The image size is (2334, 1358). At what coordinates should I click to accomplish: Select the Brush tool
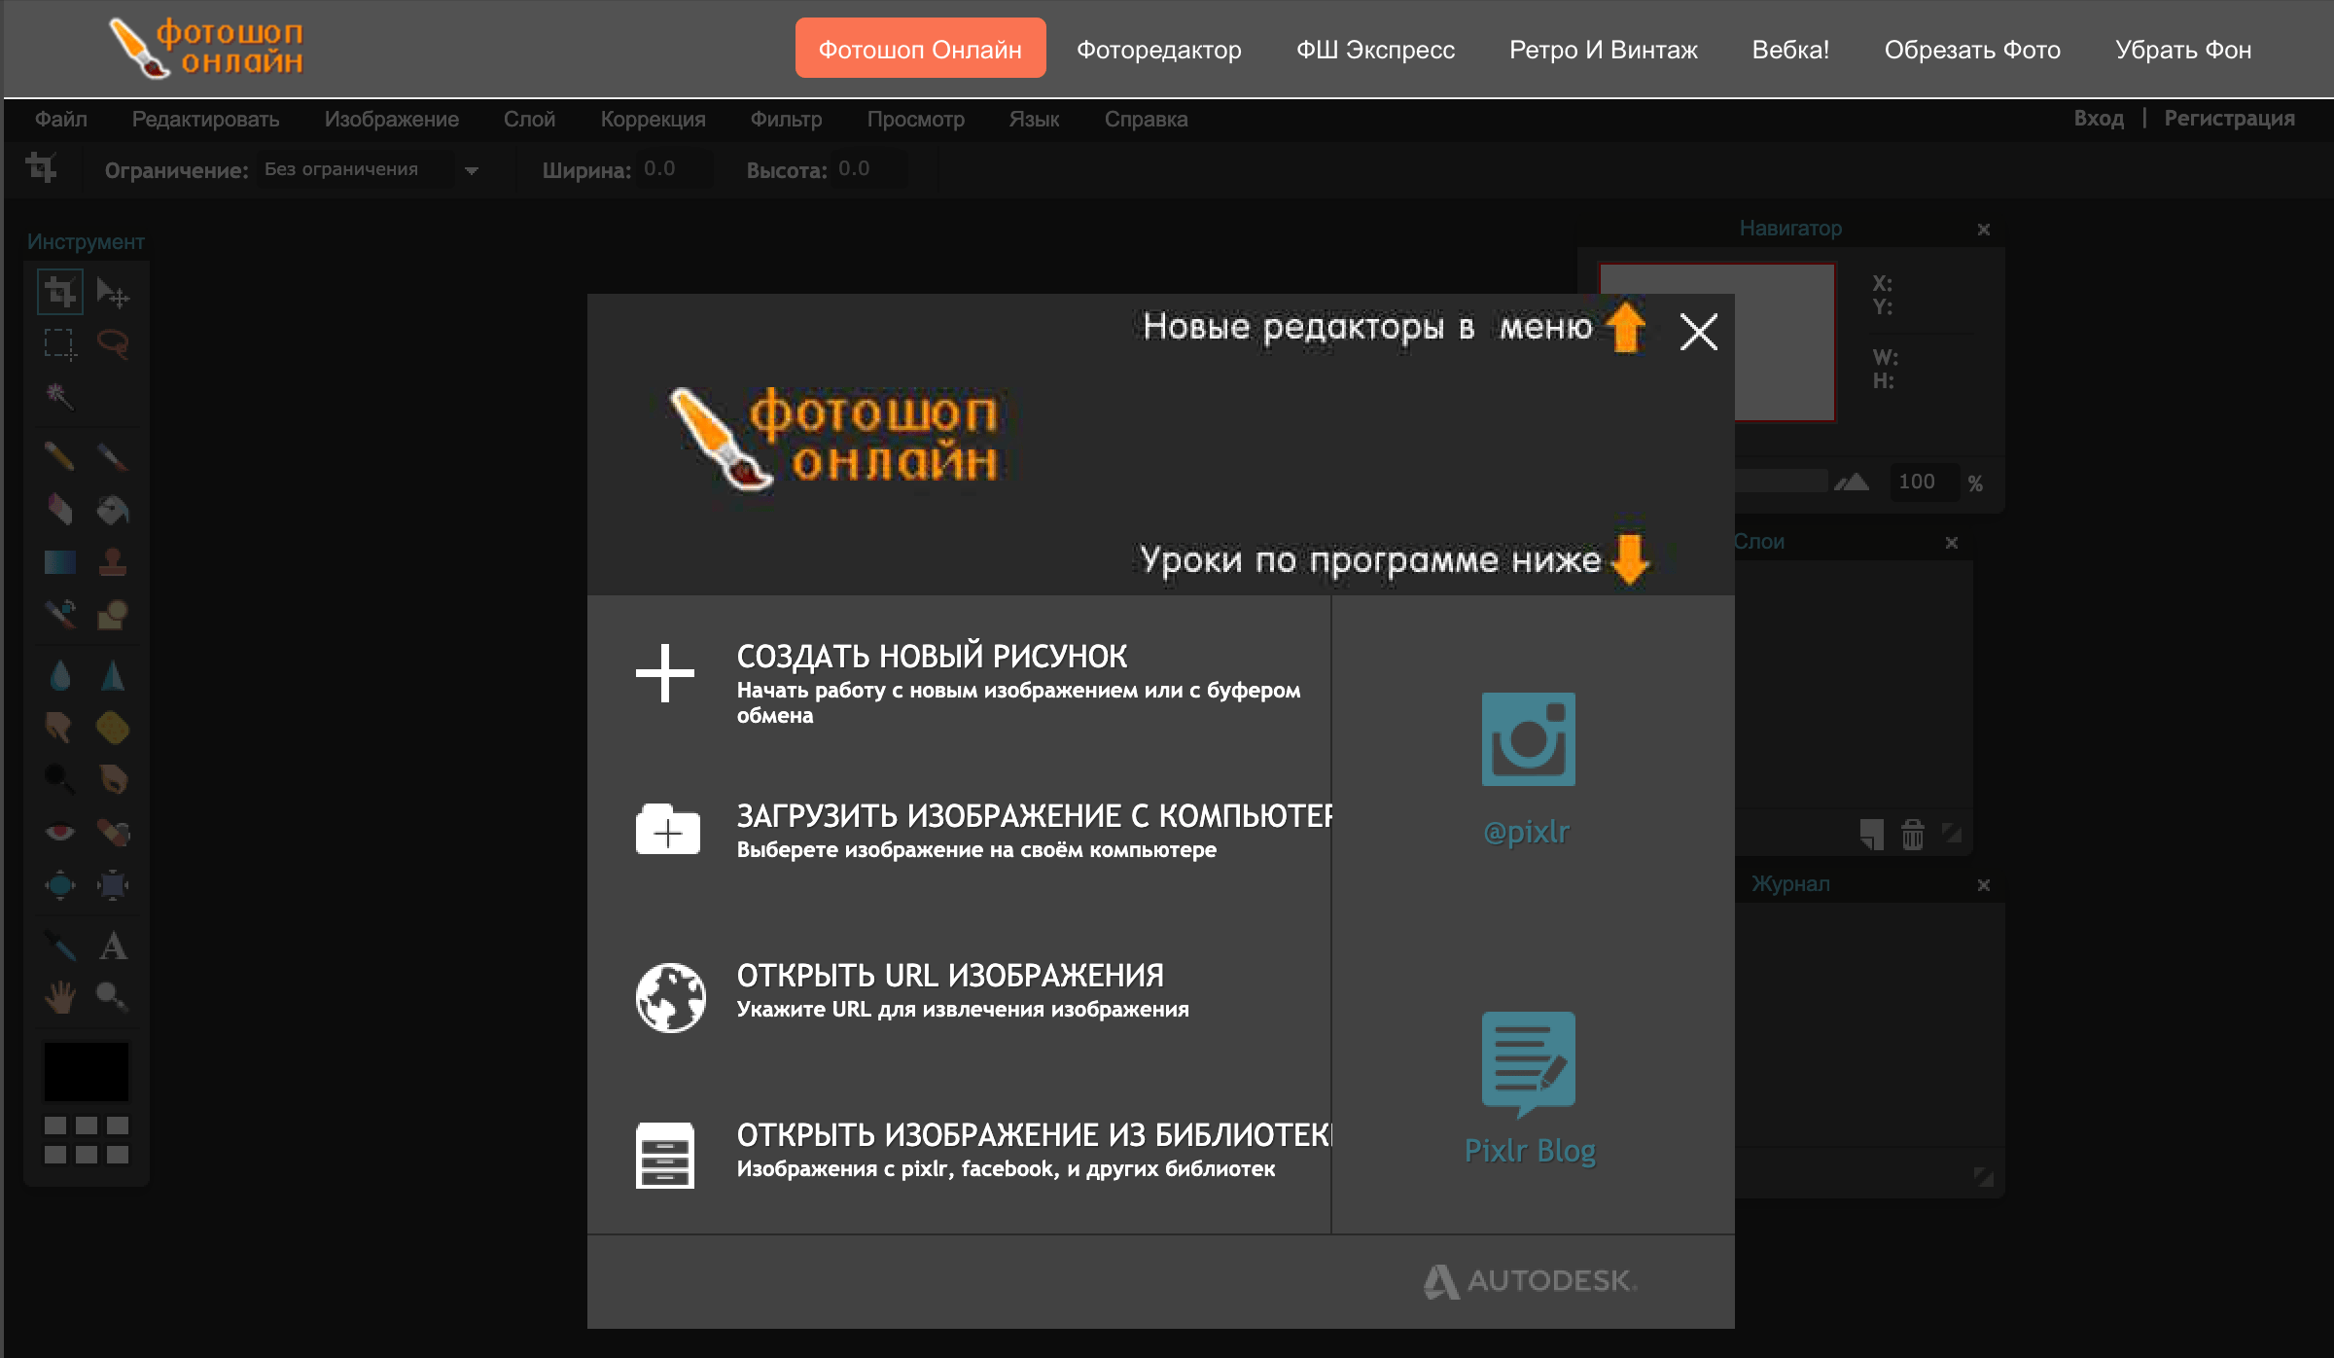tap(113, 455)
